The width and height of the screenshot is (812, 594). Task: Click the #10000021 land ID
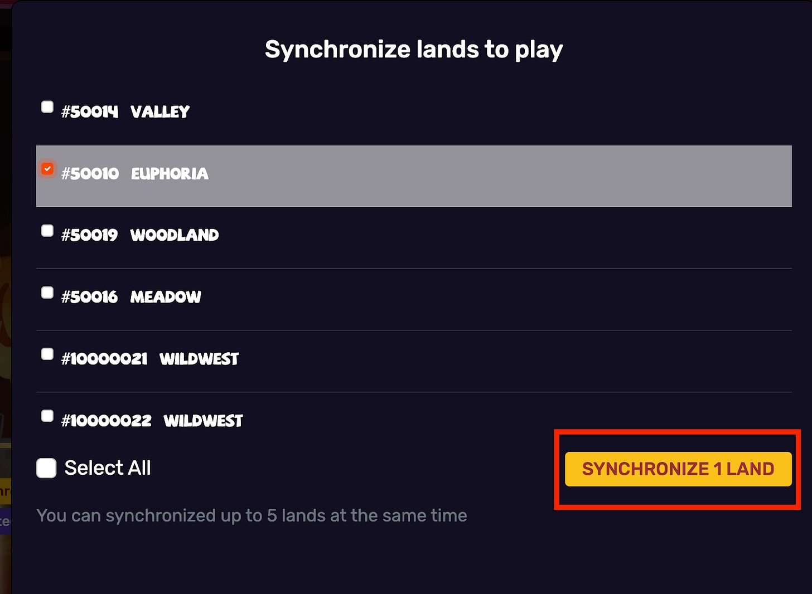(104, 359)
